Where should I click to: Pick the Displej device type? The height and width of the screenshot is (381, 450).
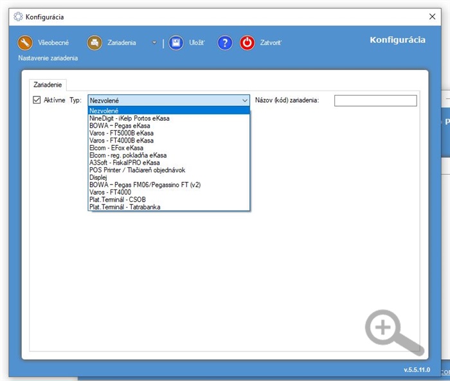168,177
